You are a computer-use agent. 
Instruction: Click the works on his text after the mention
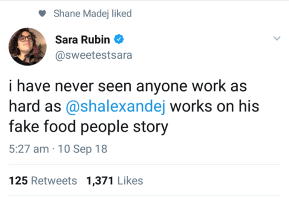tap(215, 106)
